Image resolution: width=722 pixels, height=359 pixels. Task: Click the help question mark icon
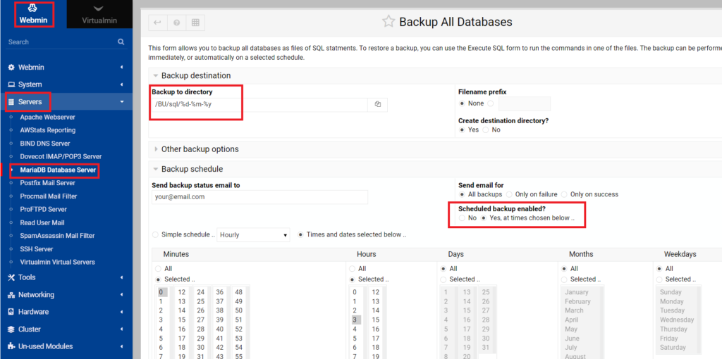(176, 23)
